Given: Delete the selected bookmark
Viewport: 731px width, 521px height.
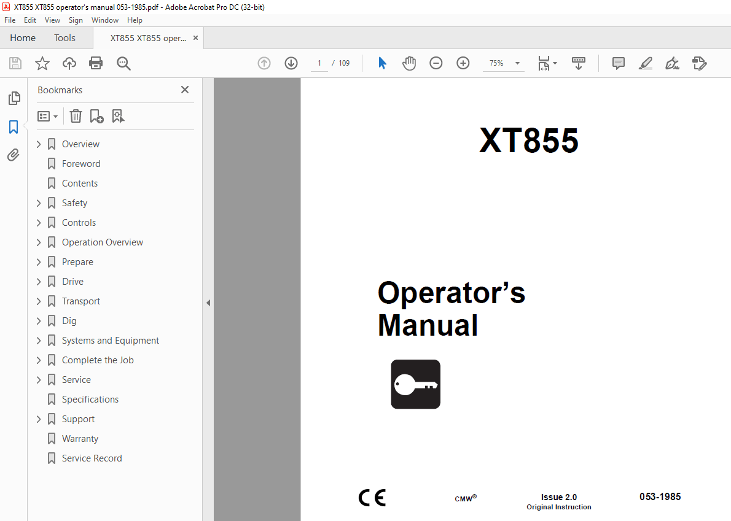Looking at the screenshot, I should click(75, 116).
